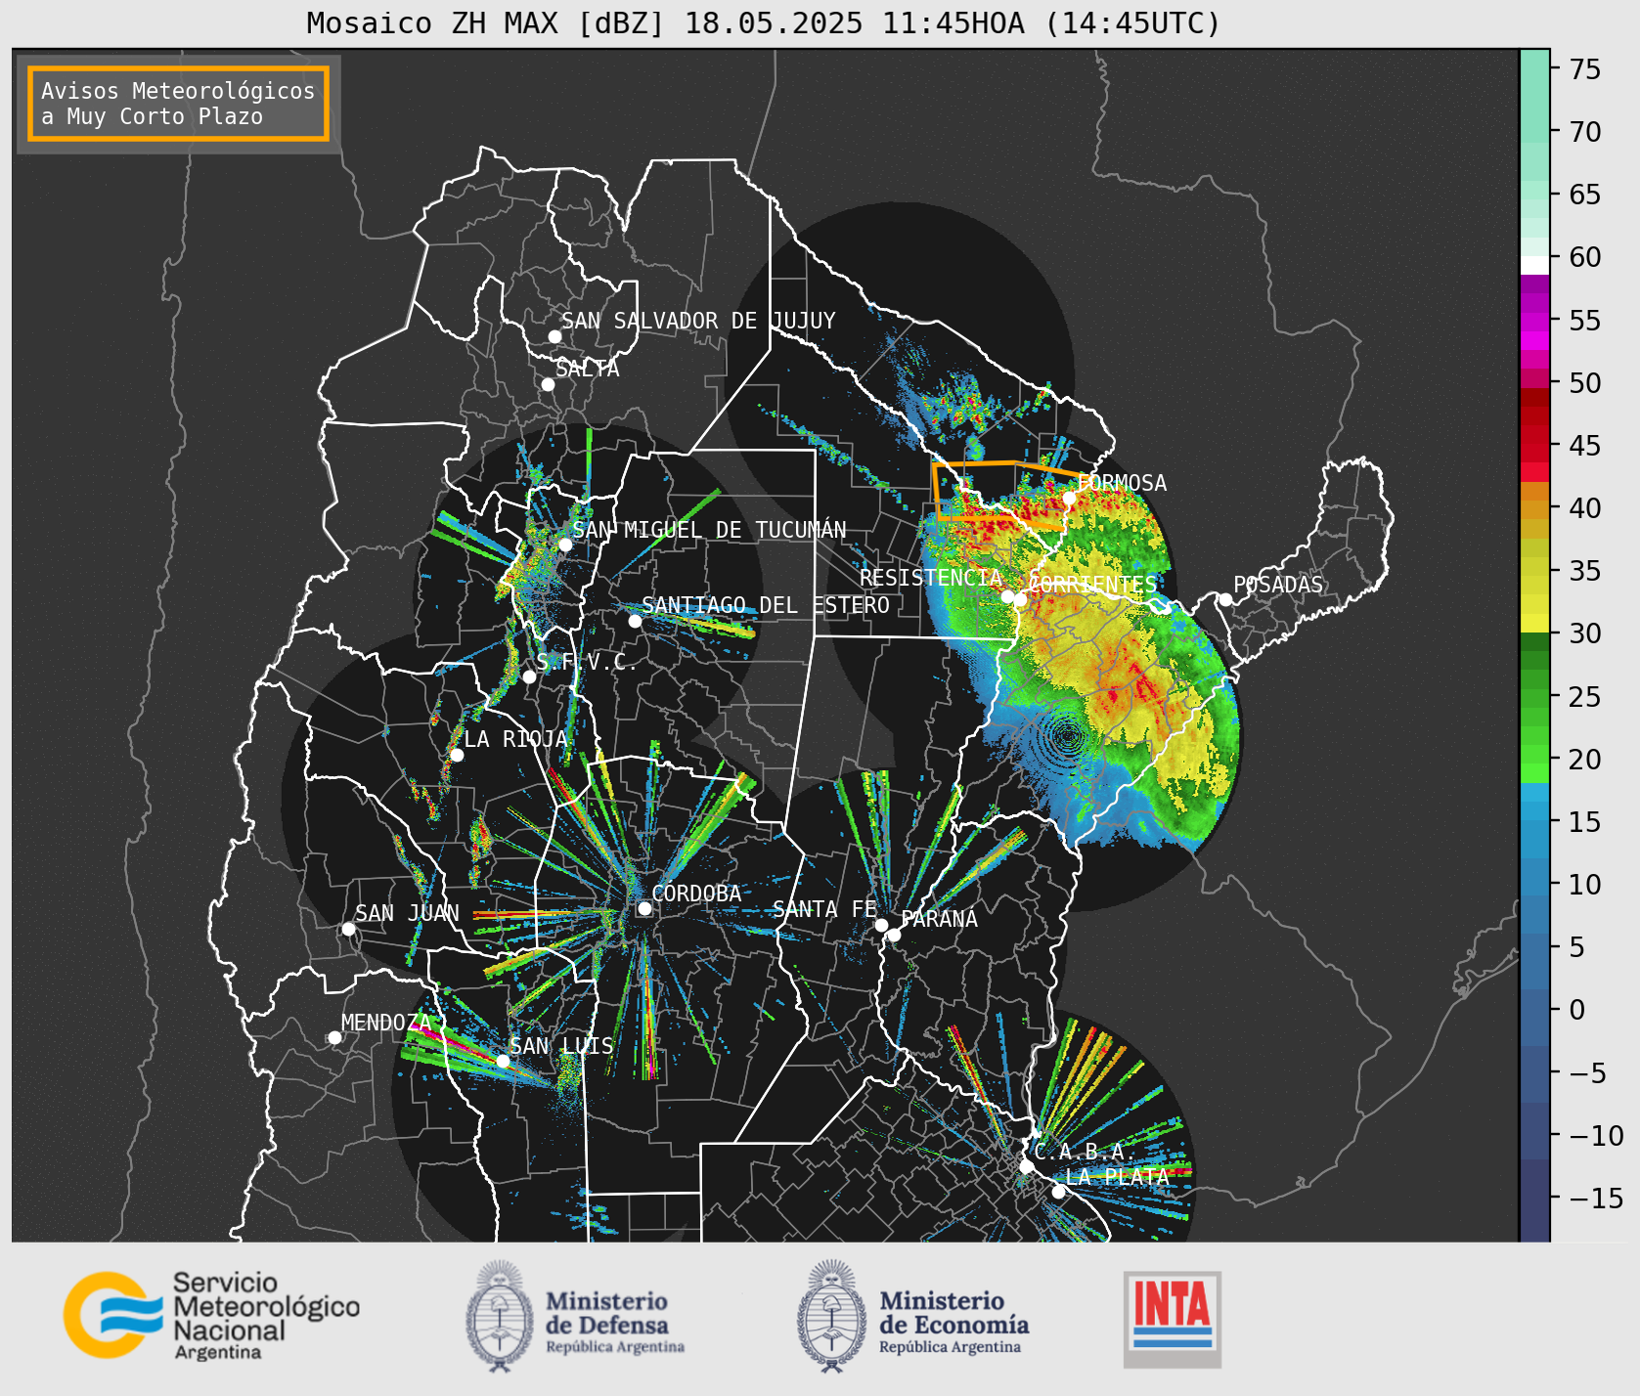Click the magenta 55 dBZ color band

point(1534,322)
